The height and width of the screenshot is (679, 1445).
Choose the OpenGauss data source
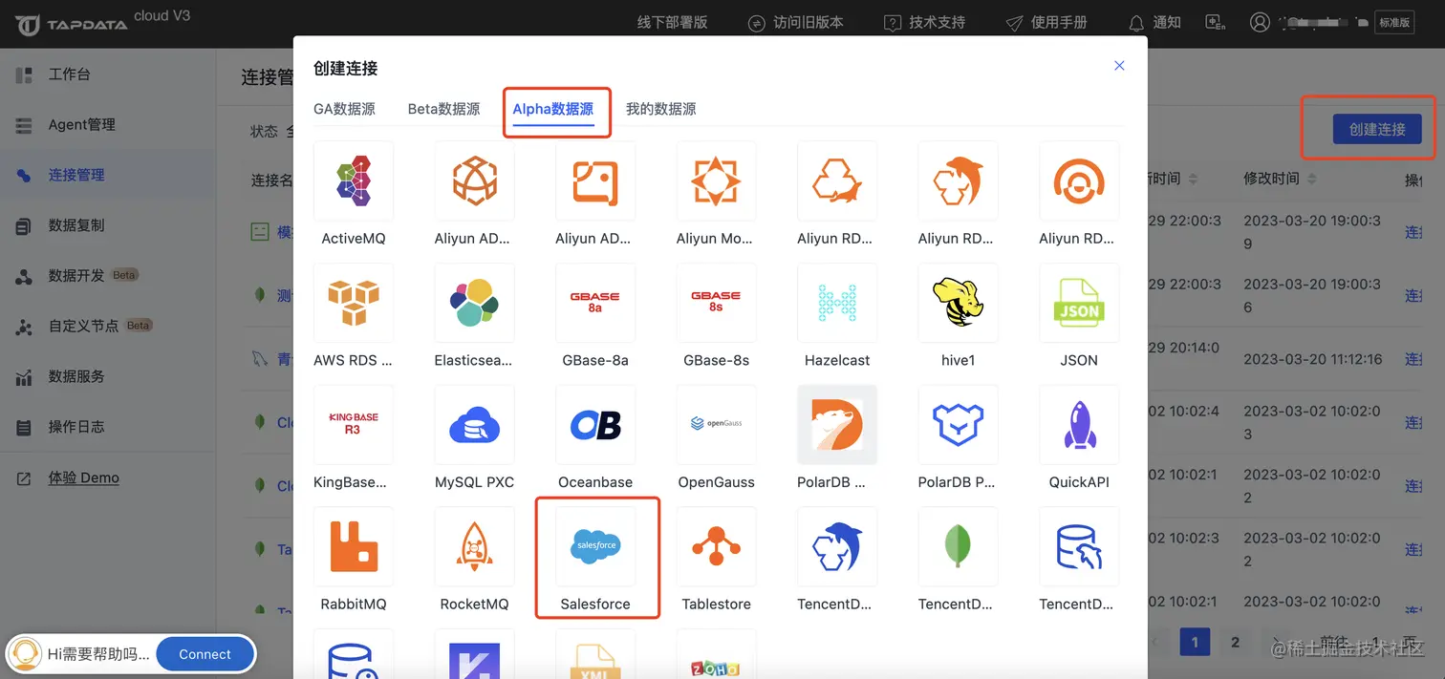[716, 425]
